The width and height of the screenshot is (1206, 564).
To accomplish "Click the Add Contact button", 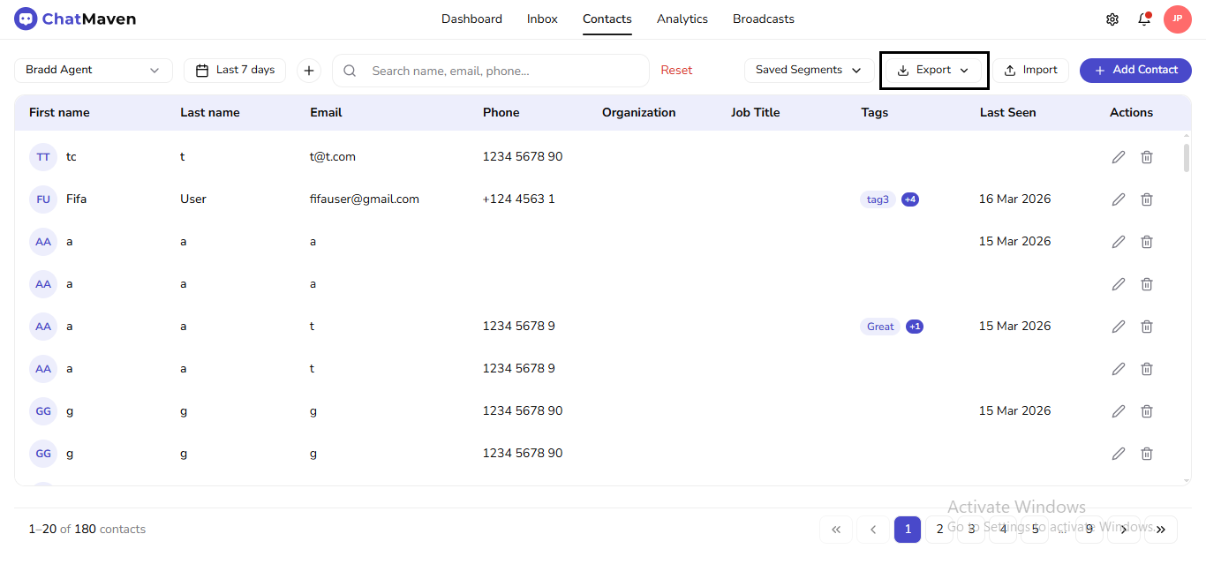I will click(x=1135, y=70).
